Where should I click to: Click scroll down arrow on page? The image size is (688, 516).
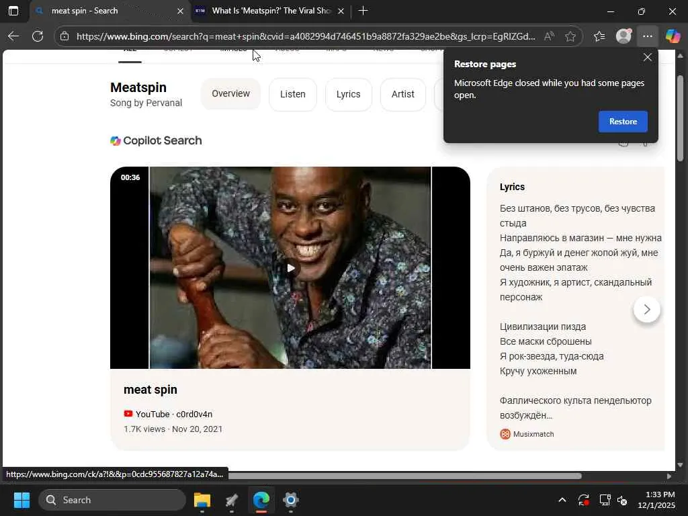point(680,465)
